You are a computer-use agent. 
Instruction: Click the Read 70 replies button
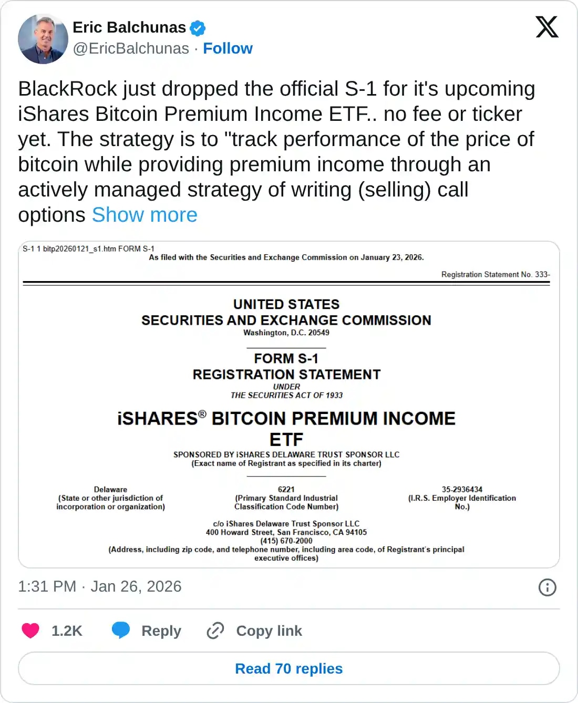pyautogui.click(x=289, y=668)
